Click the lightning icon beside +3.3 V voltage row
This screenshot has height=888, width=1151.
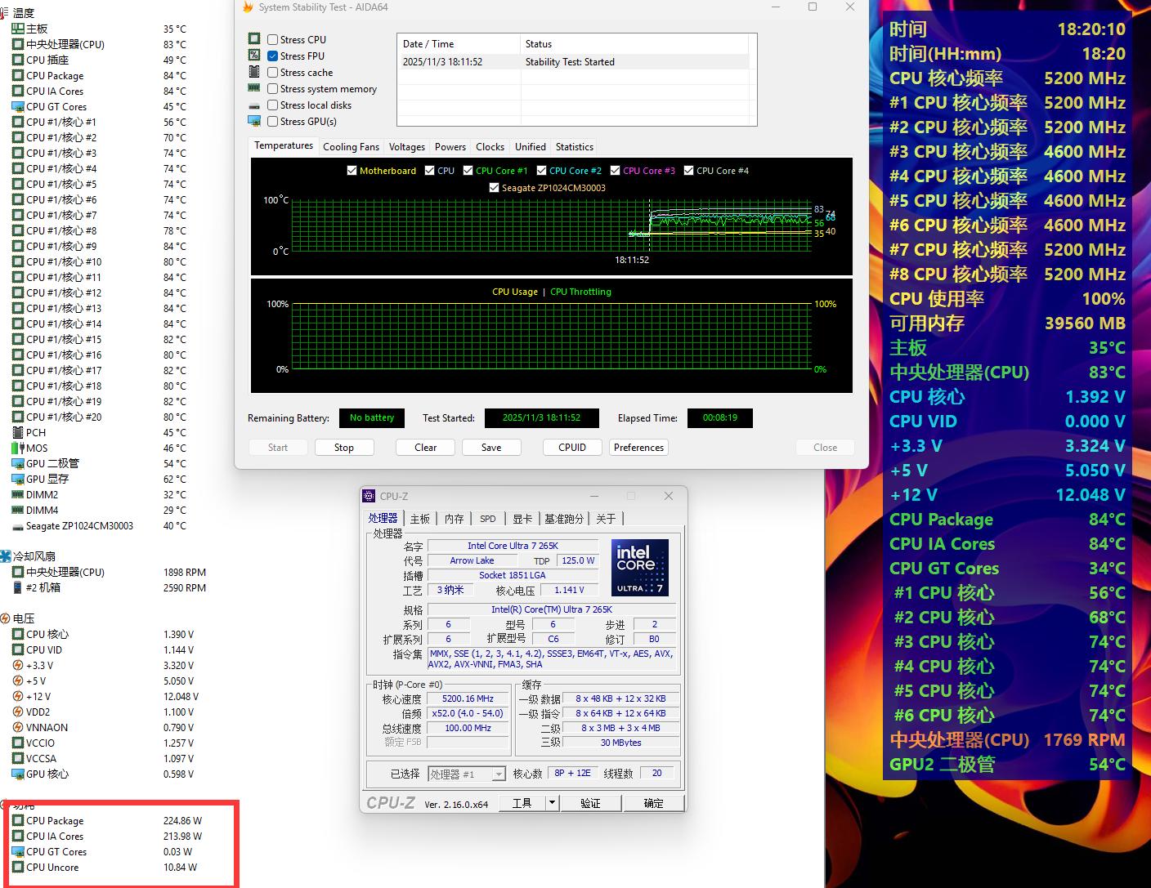(18, 665)
